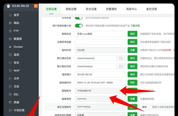Click the log icon beside 日志

click(10, 86)
